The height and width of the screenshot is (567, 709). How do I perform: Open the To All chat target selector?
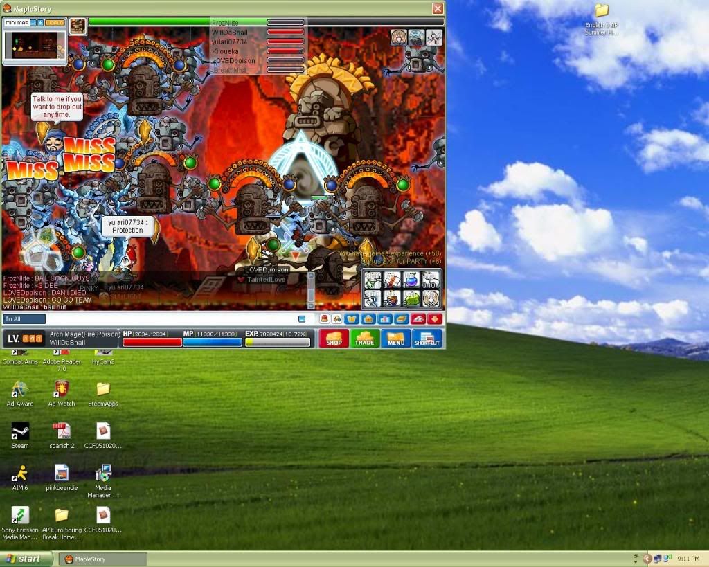coord(24,319)
